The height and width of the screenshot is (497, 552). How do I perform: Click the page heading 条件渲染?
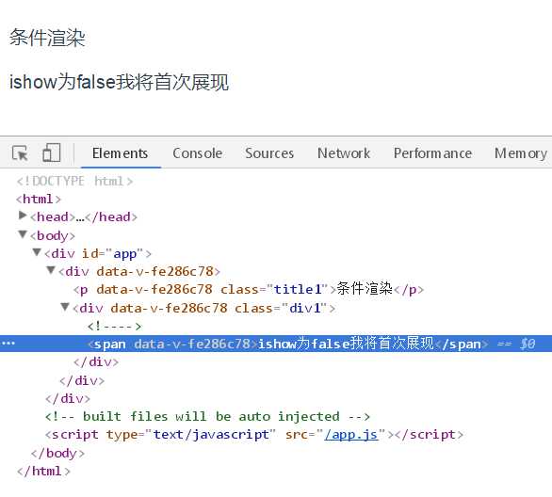coord(47,38)
